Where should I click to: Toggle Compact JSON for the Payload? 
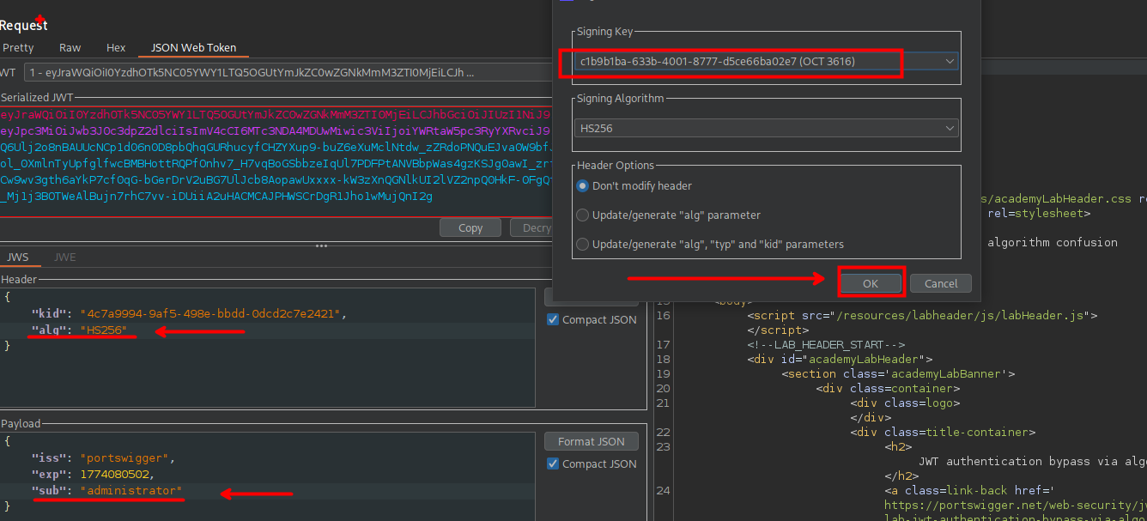553,464
